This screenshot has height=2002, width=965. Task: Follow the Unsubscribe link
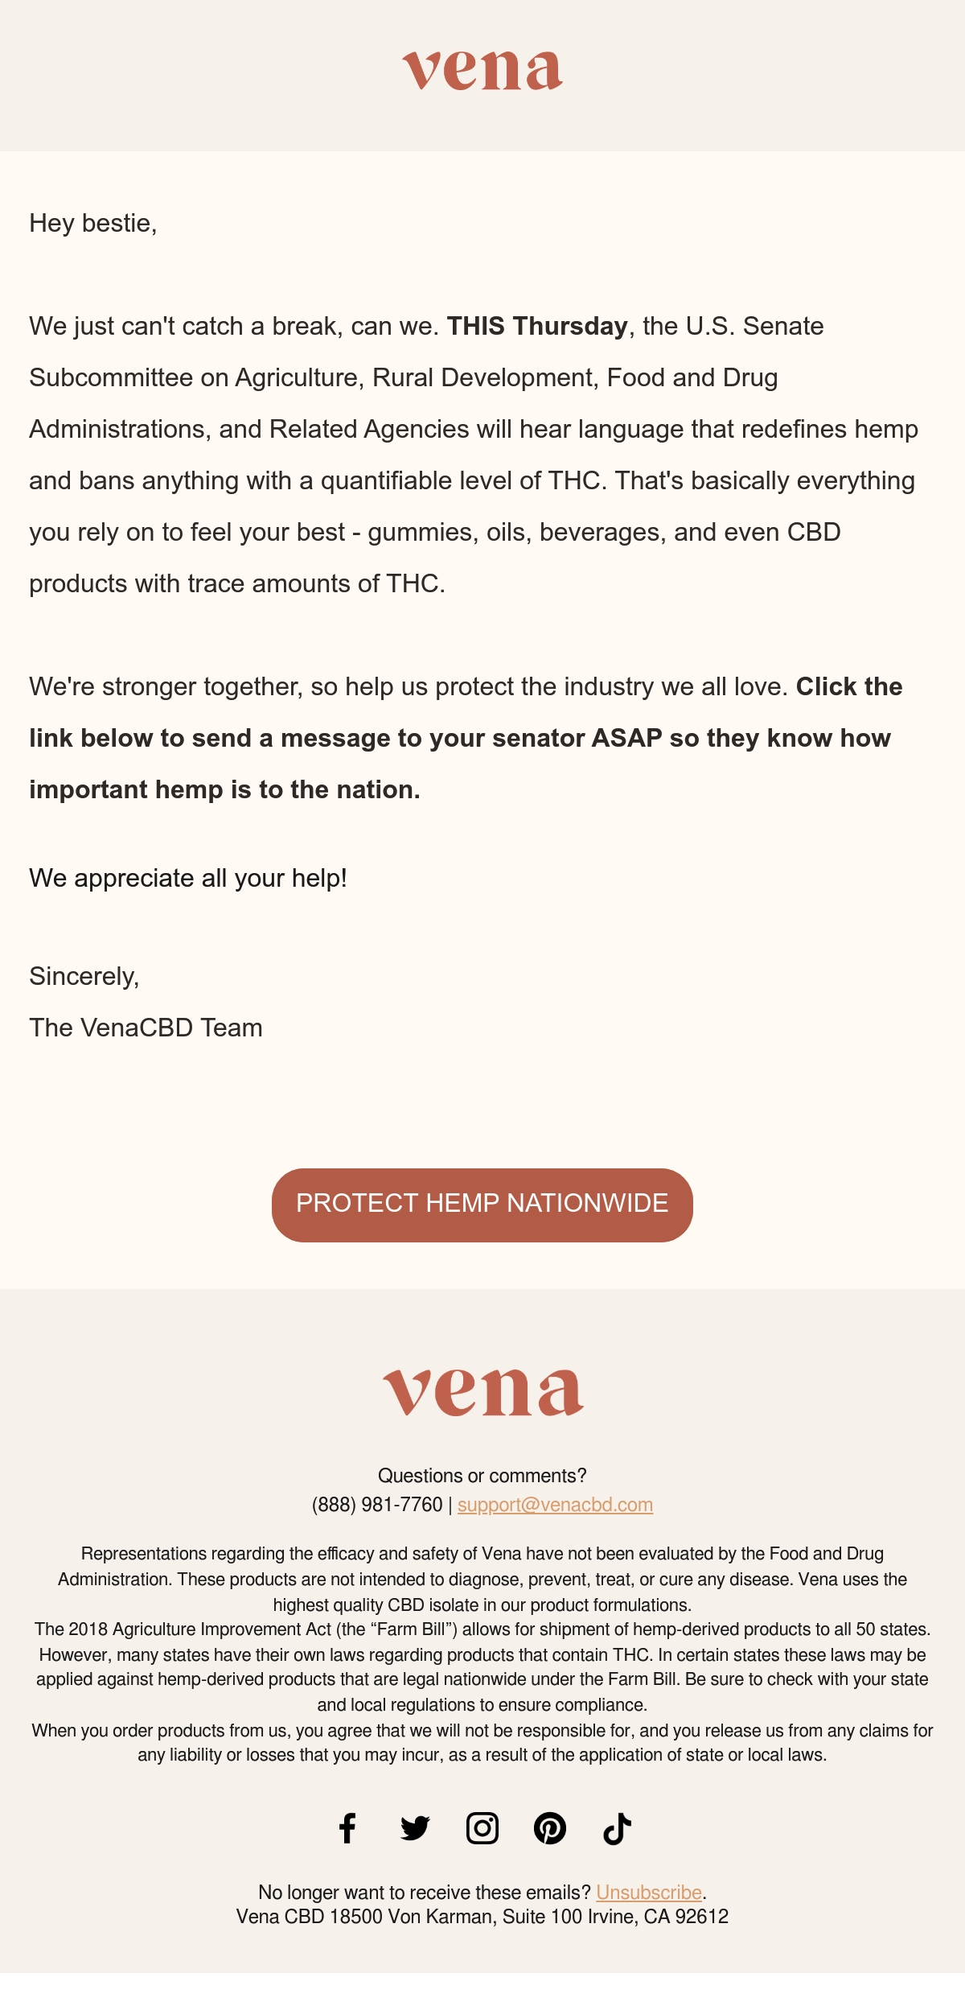649,1892
